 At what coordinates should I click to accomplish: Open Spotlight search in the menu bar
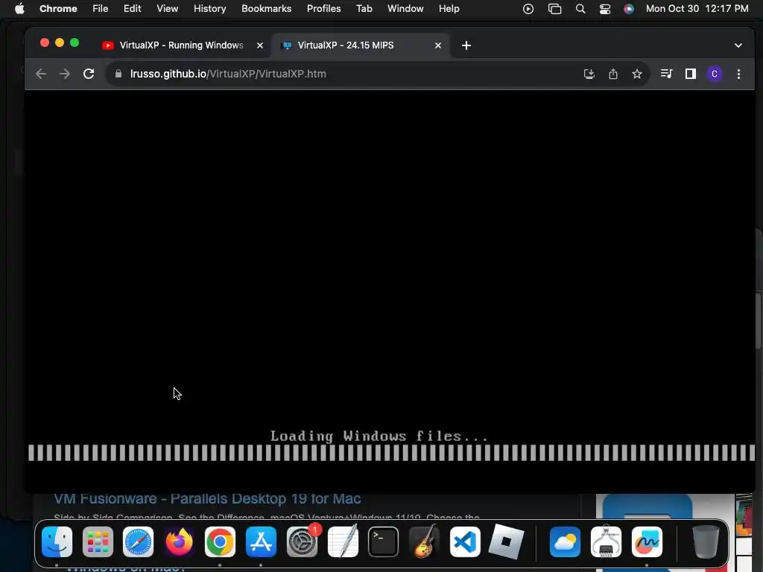580,9
